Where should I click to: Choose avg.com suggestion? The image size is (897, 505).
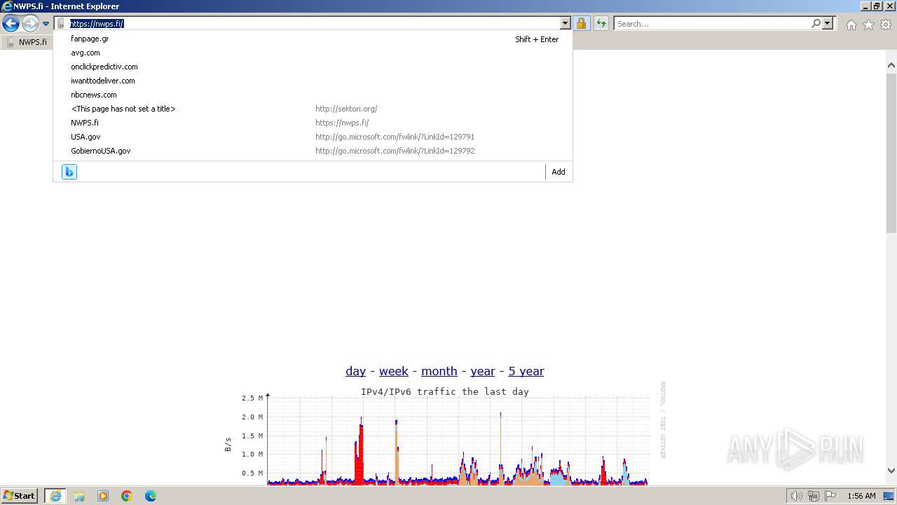(x=313, y=53)
